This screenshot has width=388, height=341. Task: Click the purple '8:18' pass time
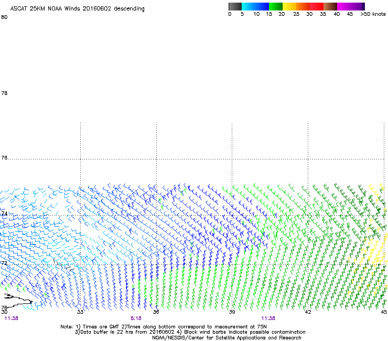(136, 318)
